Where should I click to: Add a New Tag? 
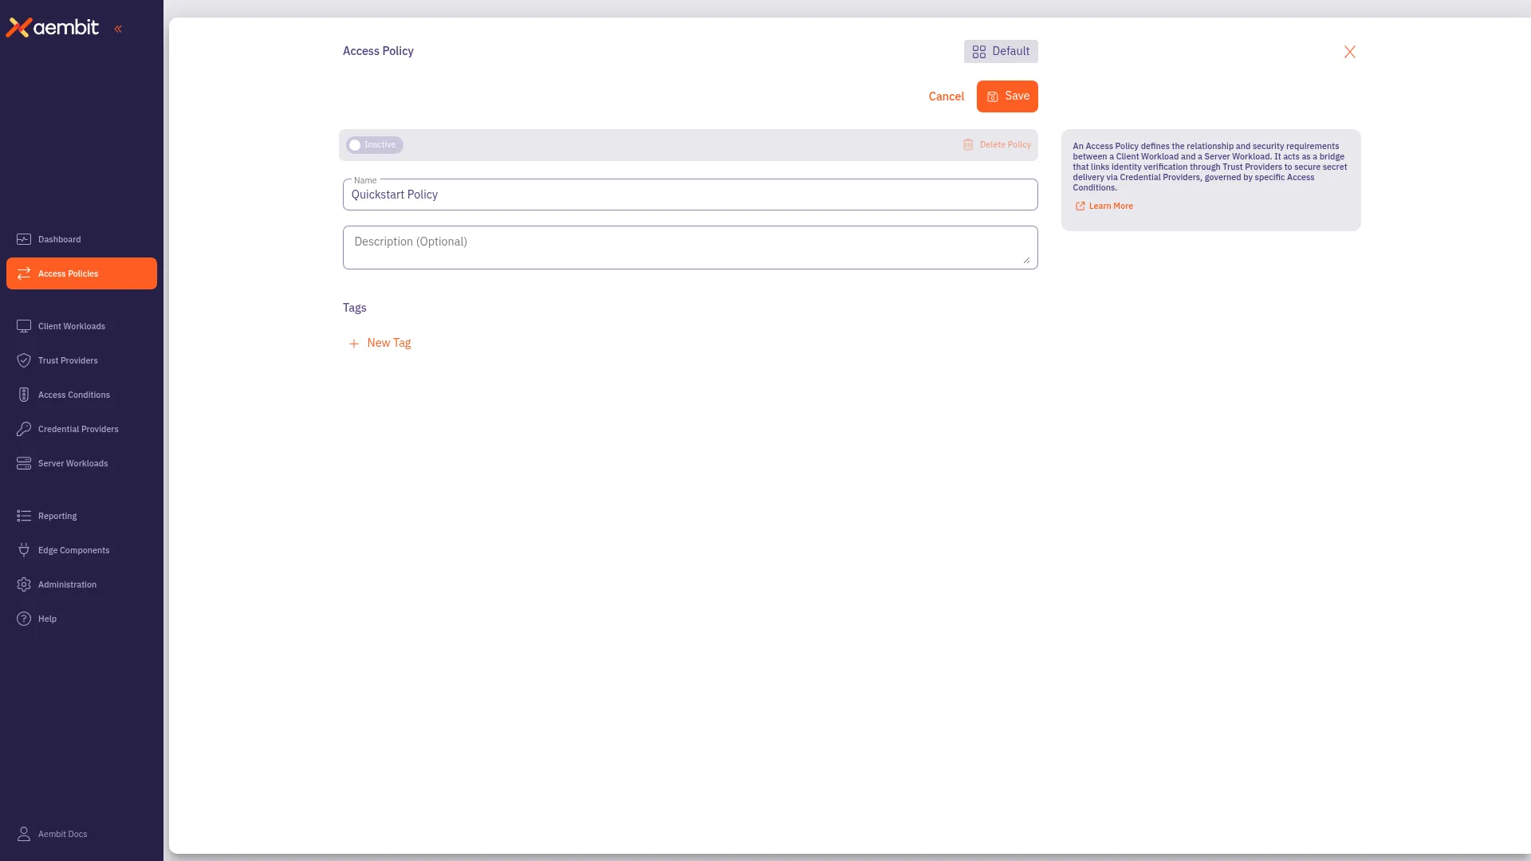(380, 343)
